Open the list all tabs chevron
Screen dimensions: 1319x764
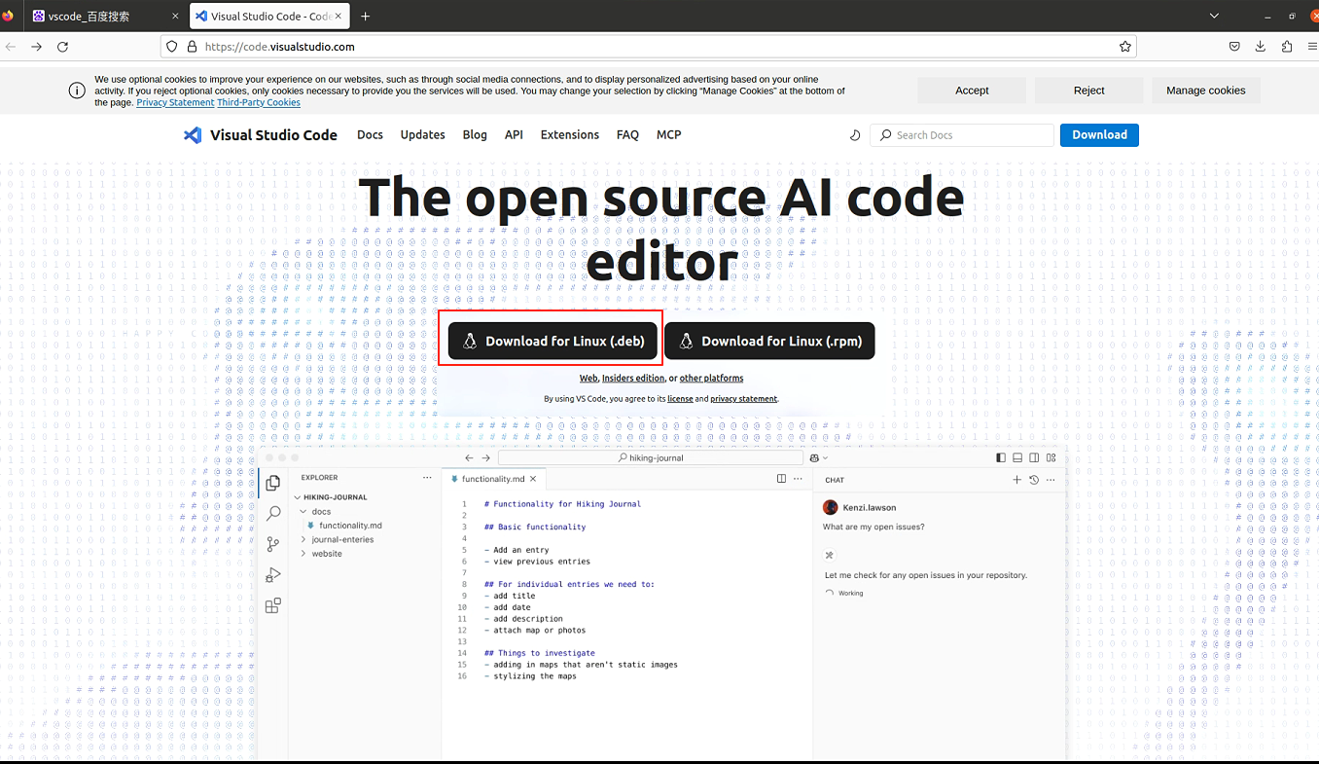tap(1214, 17)
